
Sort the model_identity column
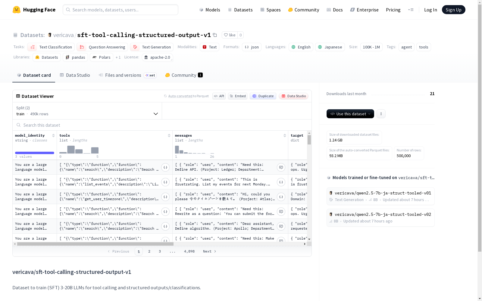click(53, 135)
